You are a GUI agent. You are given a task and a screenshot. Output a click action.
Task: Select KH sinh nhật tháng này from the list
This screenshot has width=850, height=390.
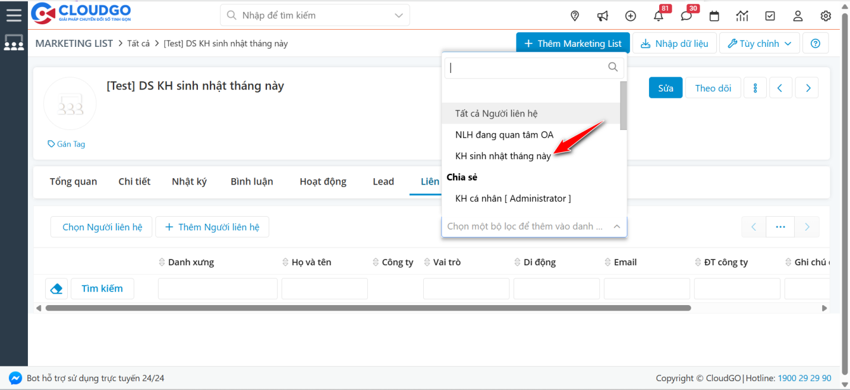(x=504, y=156)
